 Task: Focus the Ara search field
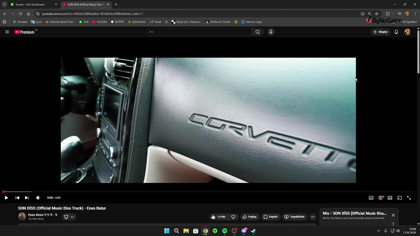tap(199, 32)
